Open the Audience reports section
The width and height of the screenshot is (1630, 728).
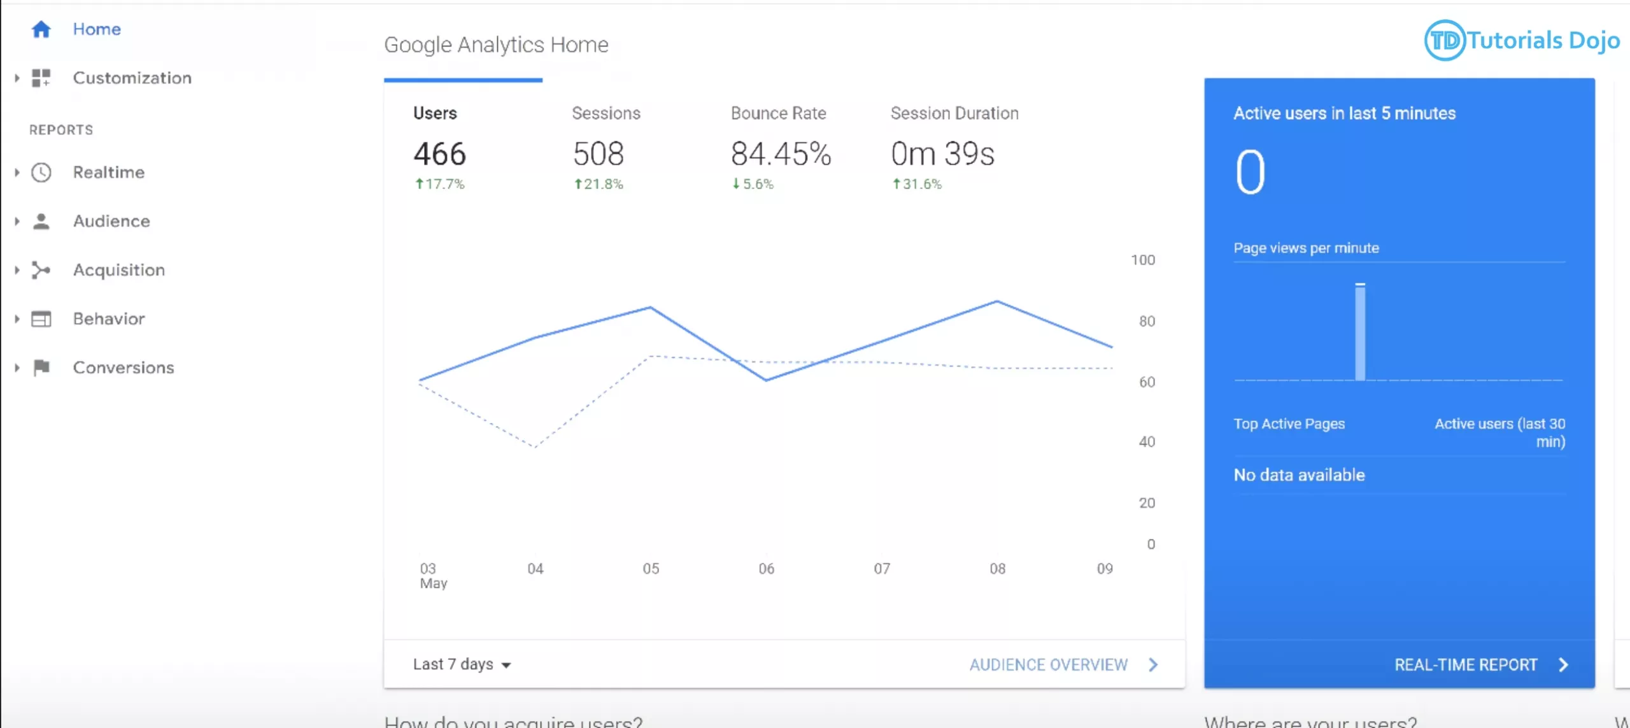tap(111, 220)
